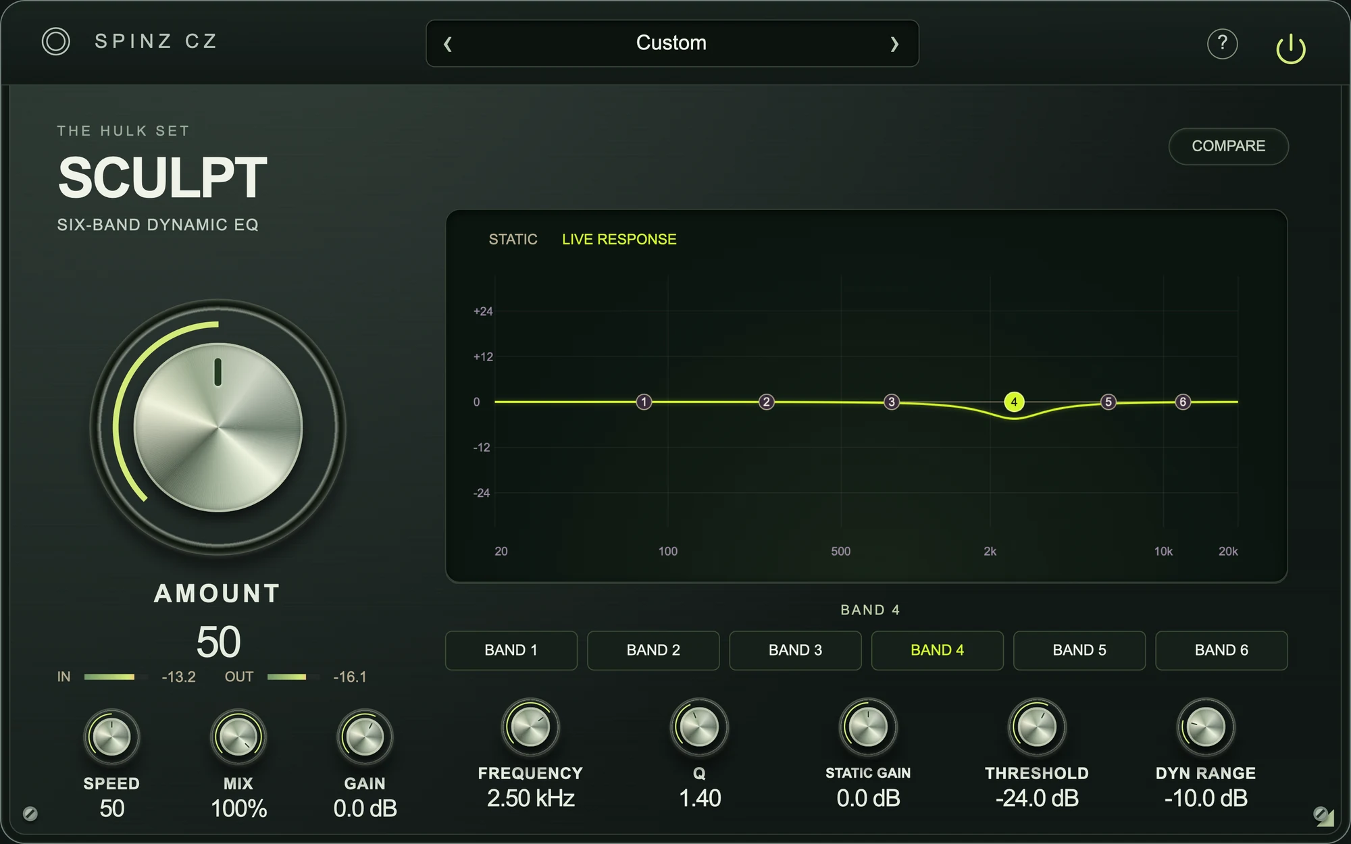Screen dimensions: 1351x844
Task: Click the Spinz CZ circular logo icon
Action: (55, 42)
